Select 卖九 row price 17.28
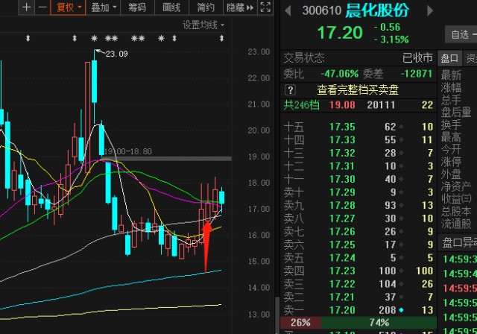477x334 pixels. (x=342, y=205)
